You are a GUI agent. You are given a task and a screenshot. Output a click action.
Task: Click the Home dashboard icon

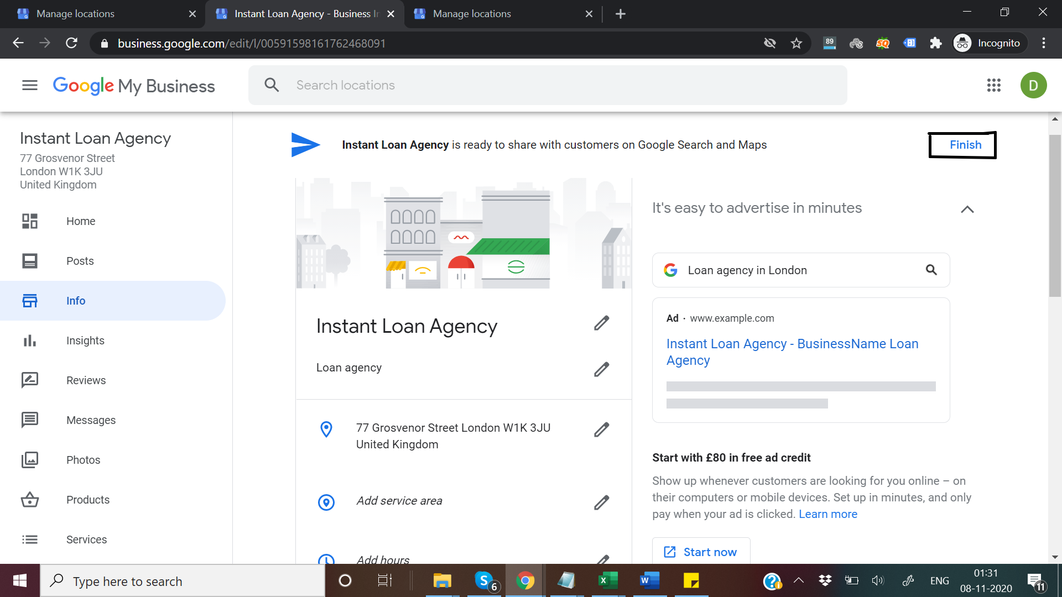(30, 221)
